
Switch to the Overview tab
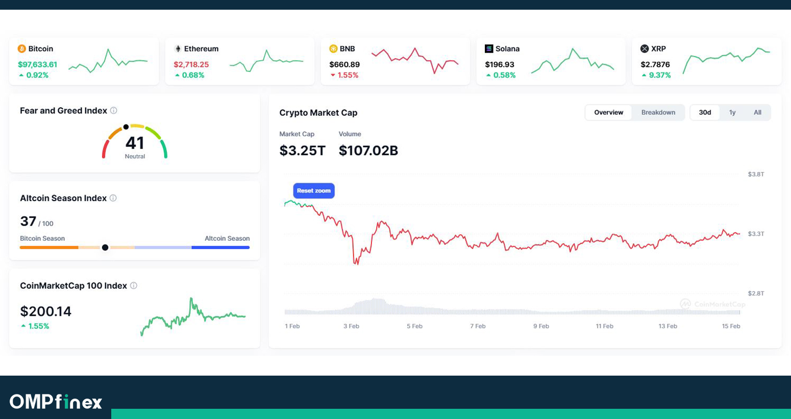pyautogui.click(x=609, y=113)
